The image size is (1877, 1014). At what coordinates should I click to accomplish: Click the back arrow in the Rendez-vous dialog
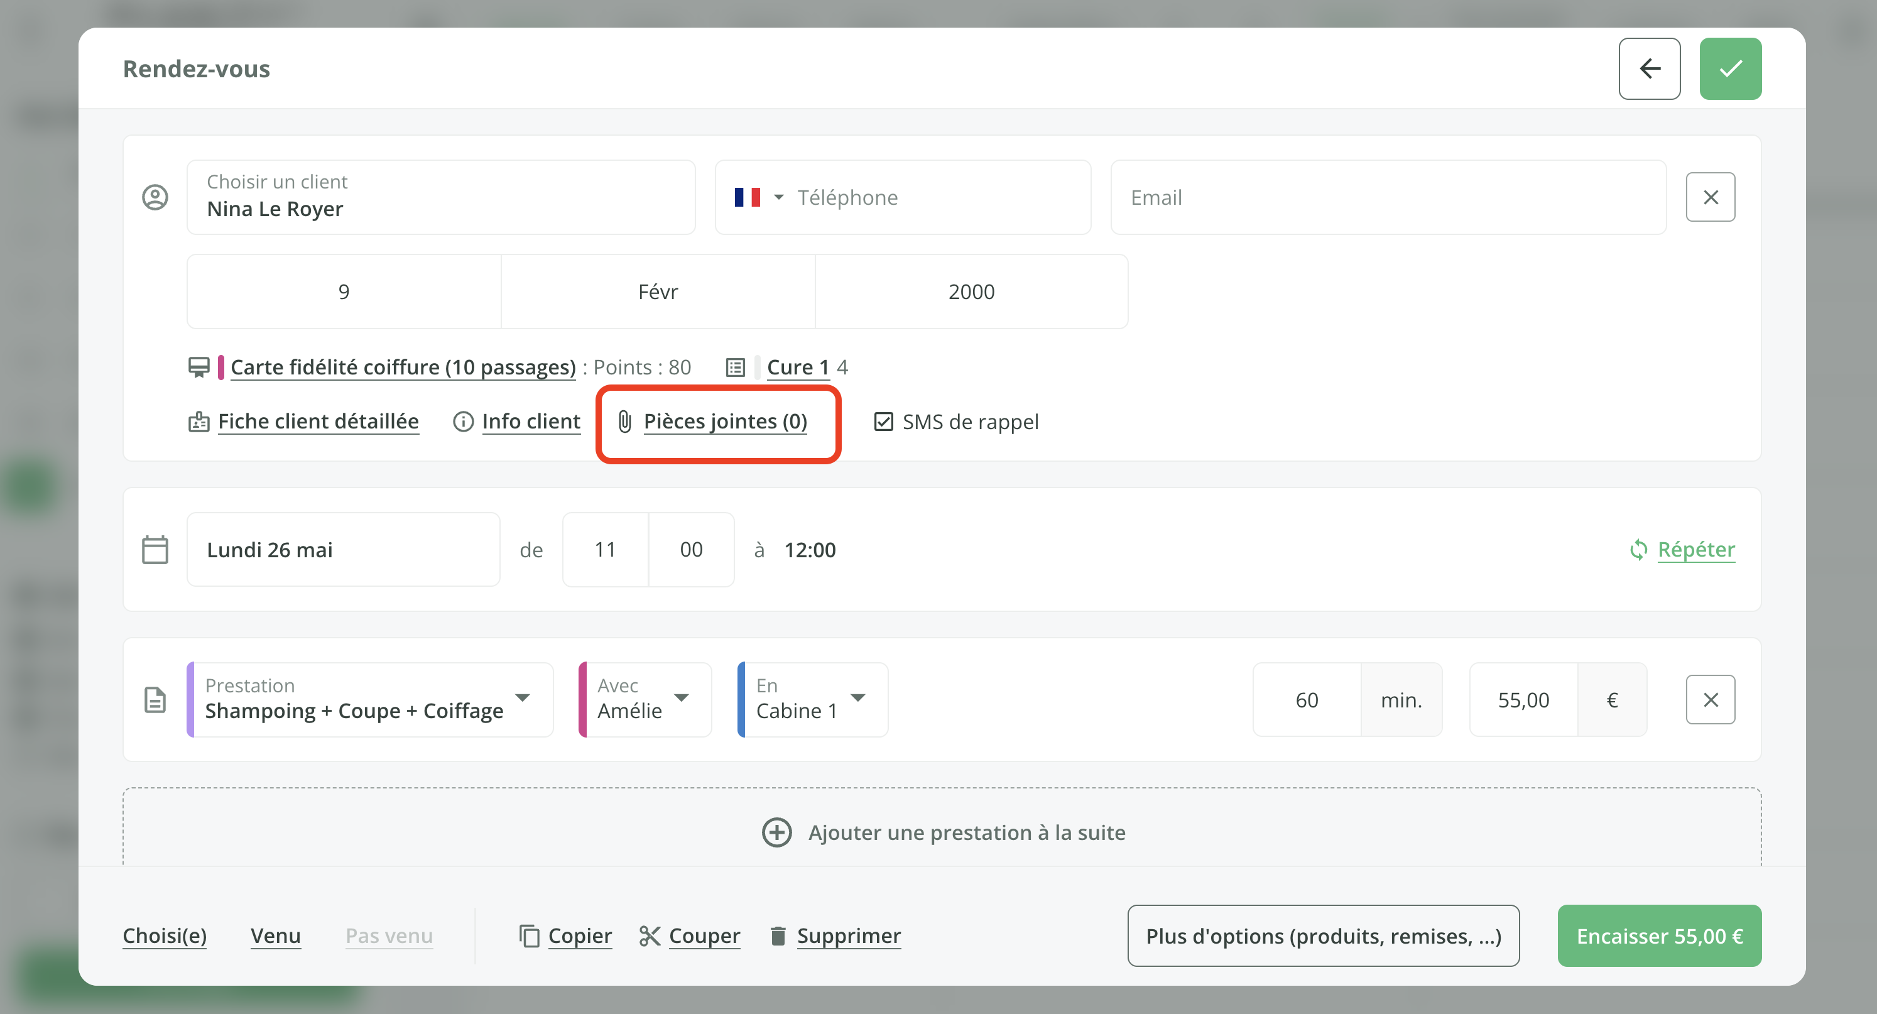tap(1650, 68)
